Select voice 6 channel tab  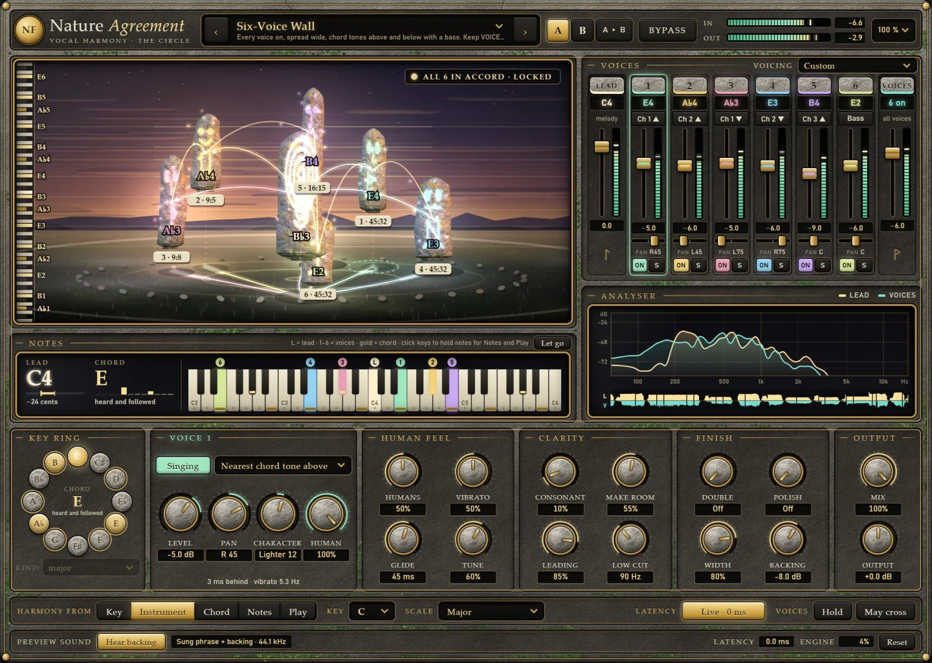855,85
